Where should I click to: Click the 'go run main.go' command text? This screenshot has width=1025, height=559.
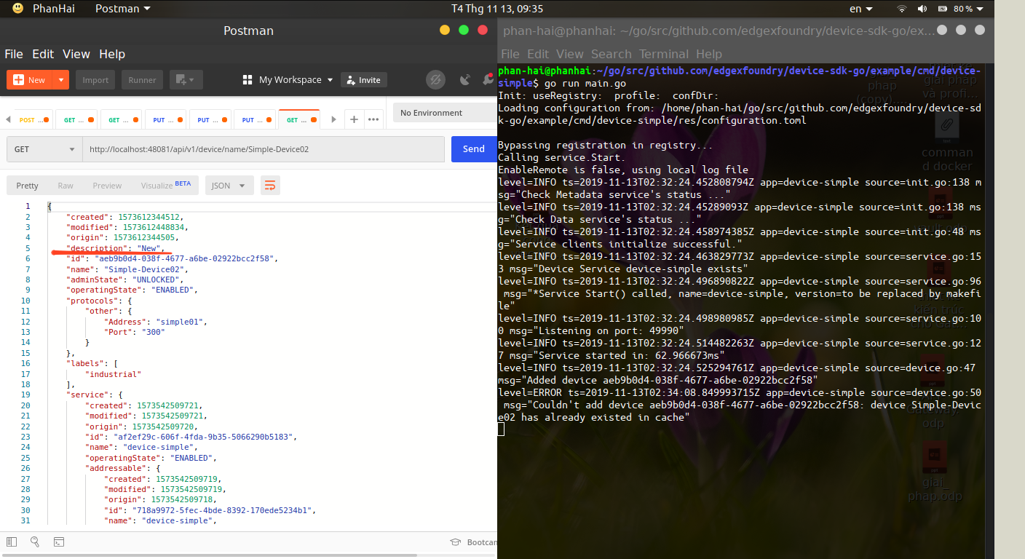pyautogui.click(x=585, y=84)
